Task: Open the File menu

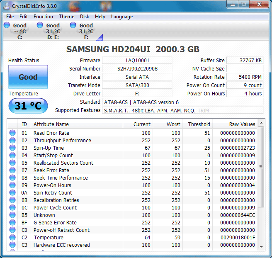Action: click(x=10, y=17)
